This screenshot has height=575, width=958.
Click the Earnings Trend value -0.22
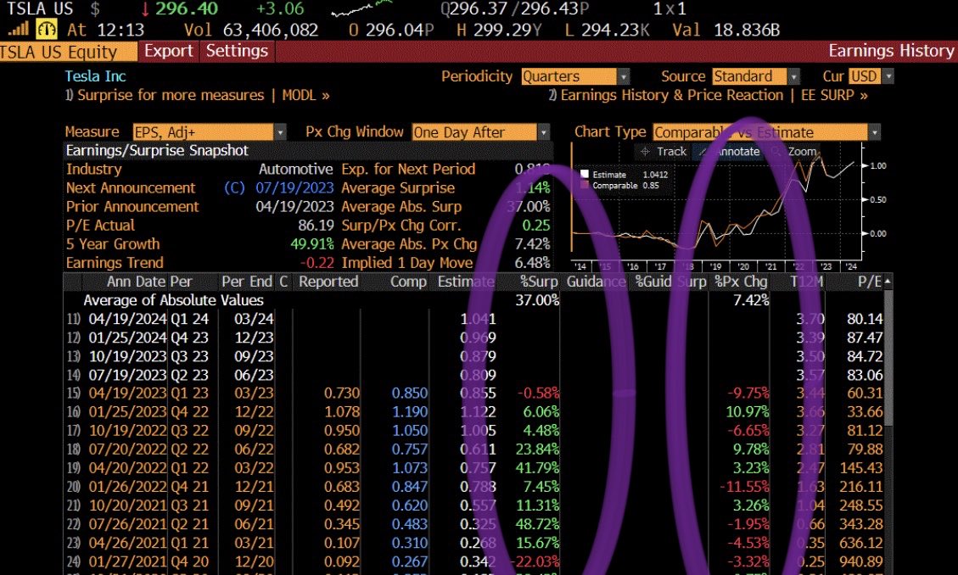(317, 262)
